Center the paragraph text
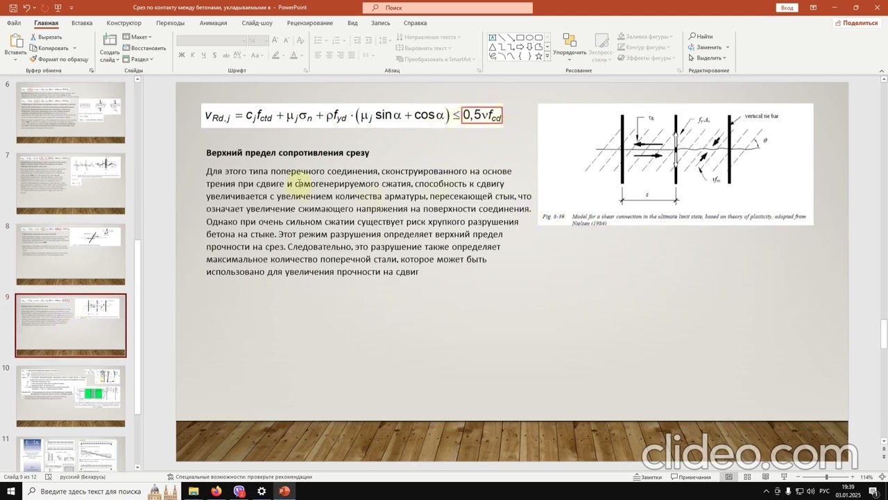The height and width of the screenshot is (500, 888). click(x=329, y=55)
